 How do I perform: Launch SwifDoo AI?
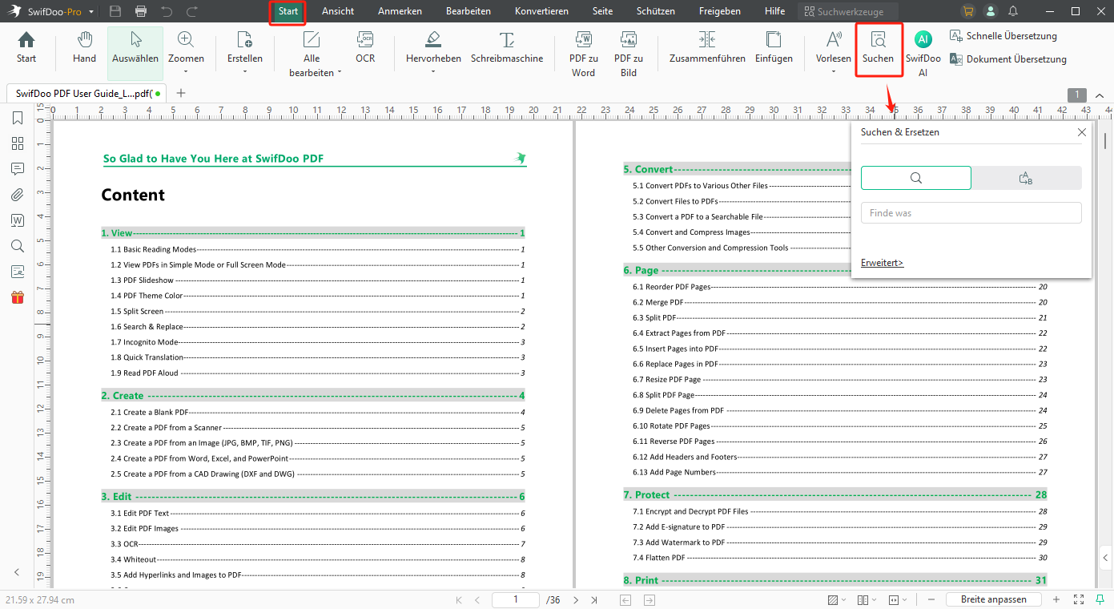pos(923,54)
